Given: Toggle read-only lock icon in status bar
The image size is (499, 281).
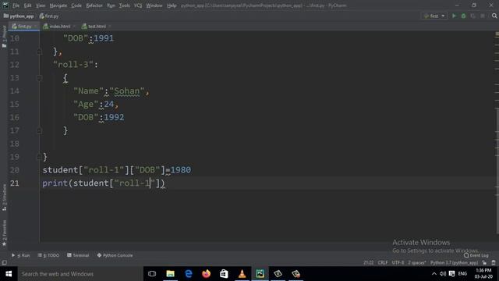Looking at the screenshot, I should (484, 263).
